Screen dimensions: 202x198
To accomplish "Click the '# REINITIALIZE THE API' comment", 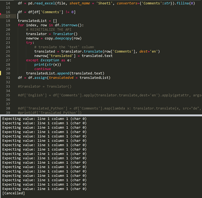I will coord(49,30).
